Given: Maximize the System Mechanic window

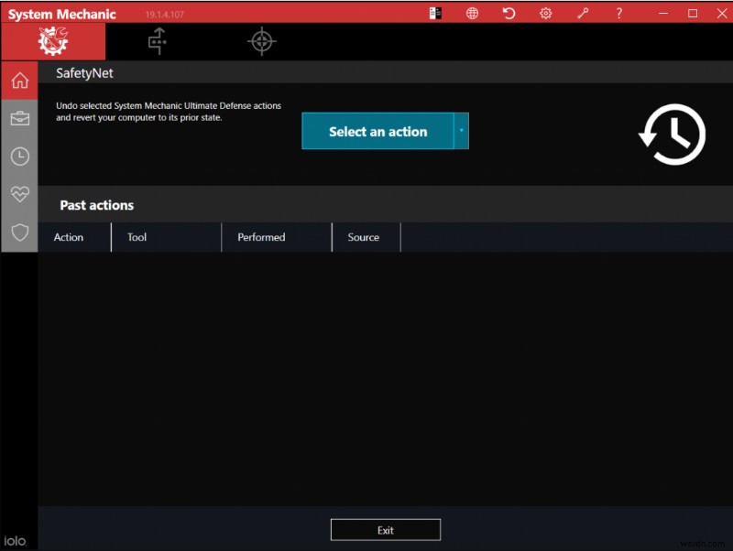Looking at the screenshot, I should coord(693,13).
